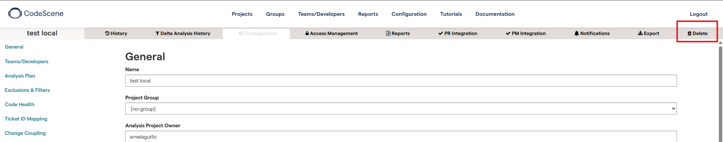The image size is (723, 142).
Task: Open the Documentation page
Action: (x=495, y=14)
